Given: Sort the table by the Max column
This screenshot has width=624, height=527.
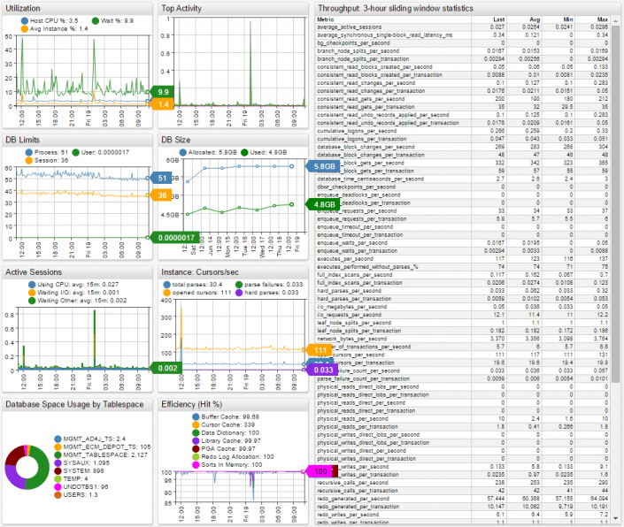Looking at the screenshot, I should 602,19.
